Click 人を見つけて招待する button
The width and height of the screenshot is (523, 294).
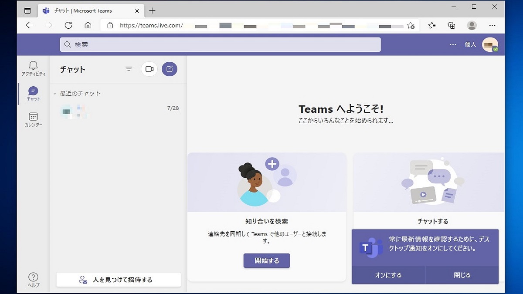click(118, 280)
